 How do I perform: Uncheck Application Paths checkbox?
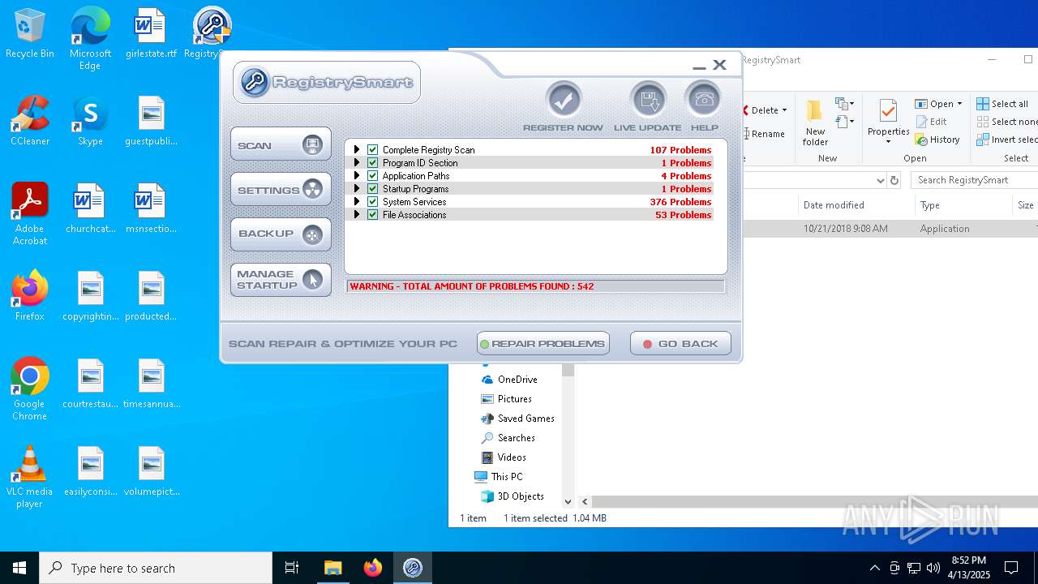[373, 176]
